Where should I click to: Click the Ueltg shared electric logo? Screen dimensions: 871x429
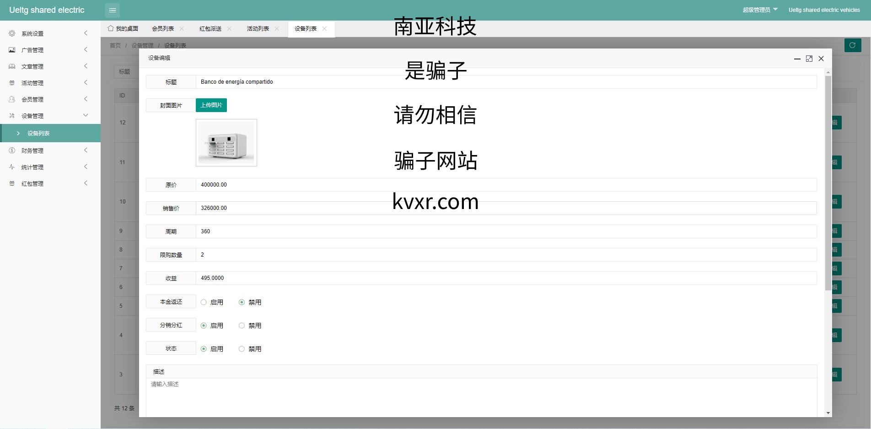47,10
